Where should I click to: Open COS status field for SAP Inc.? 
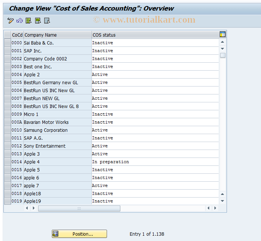[155, 51]
